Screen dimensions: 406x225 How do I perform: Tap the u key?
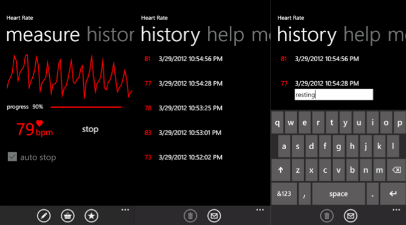click(x=359, y=123)
